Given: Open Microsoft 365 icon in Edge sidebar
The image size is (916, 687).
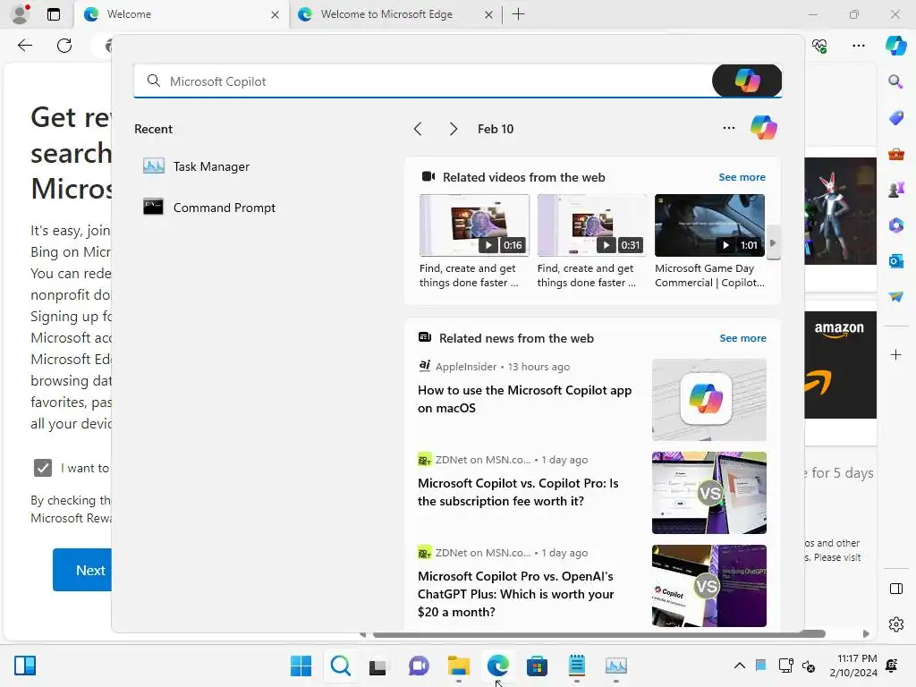Looking at the screenshot, I should tap(895, 225).
